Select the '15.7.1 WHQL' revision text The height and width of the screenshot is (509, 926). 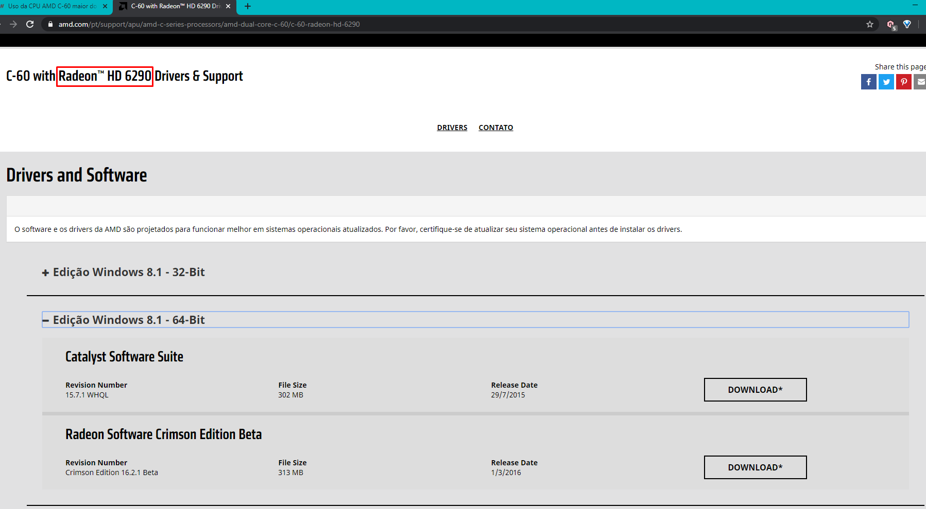(87, 395)
